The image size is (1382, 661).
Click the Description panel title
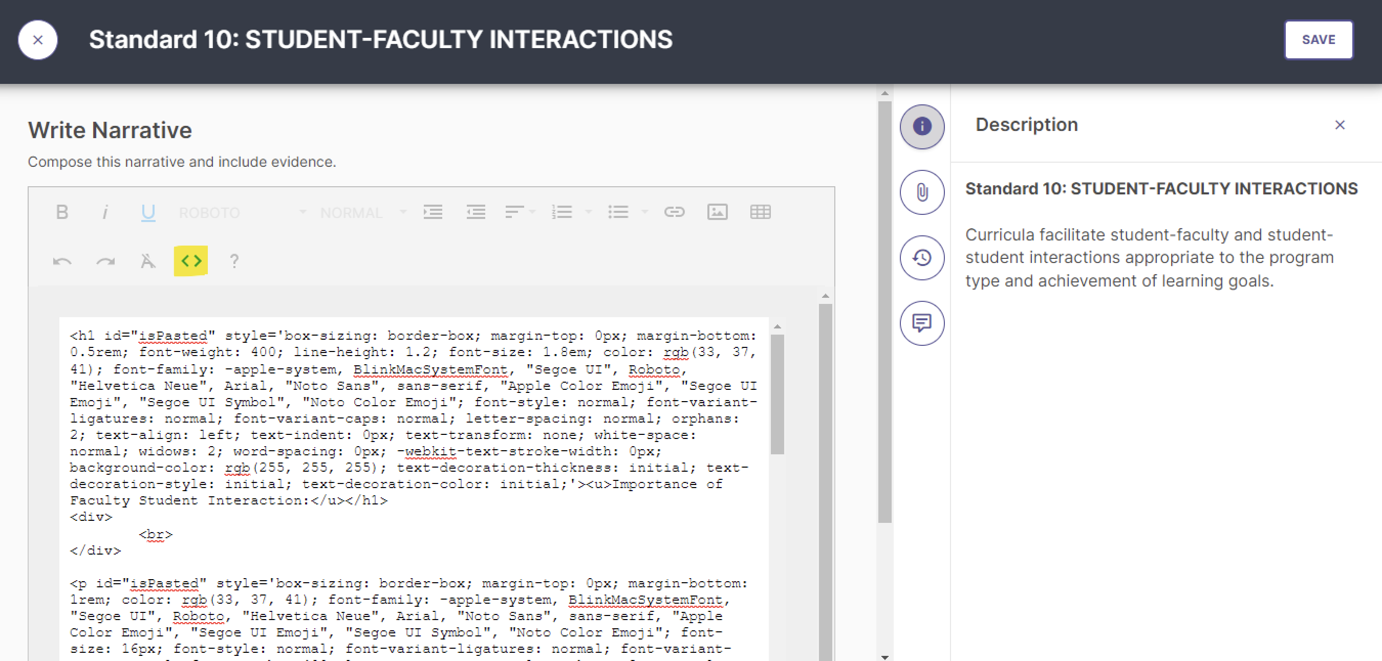click(1026, 125)
